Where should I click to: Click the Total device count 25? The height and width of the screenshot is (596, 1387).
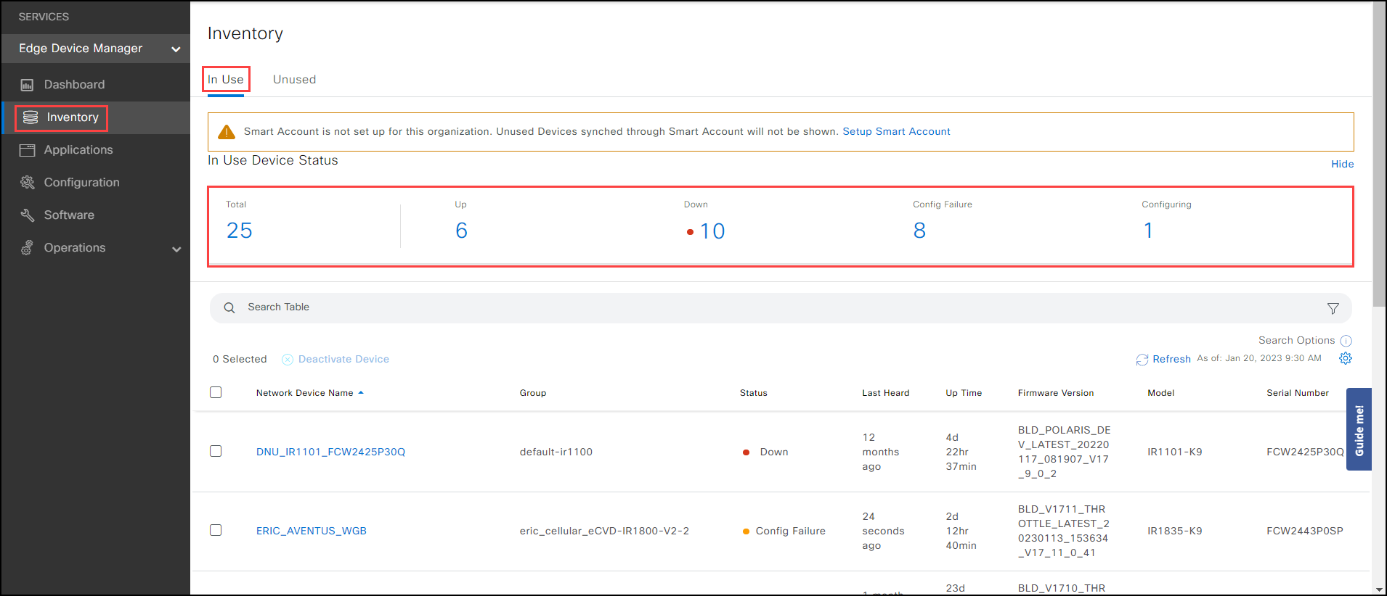click(x=239, y=231)
